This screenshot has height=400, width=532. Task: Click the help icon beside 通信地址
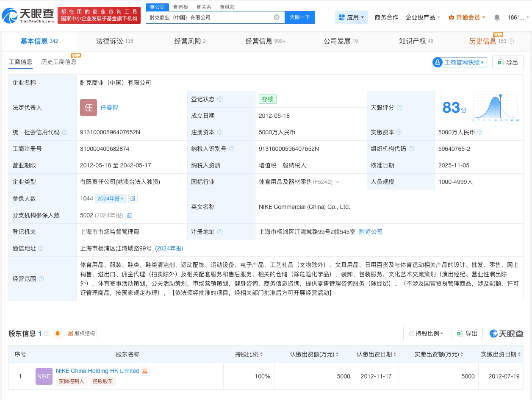point(41,248)
